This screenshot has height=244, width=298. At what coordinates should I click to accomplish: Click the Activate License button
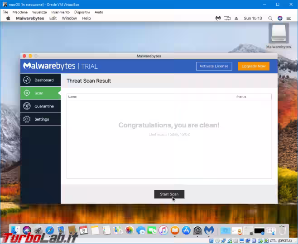pos(214,66)
